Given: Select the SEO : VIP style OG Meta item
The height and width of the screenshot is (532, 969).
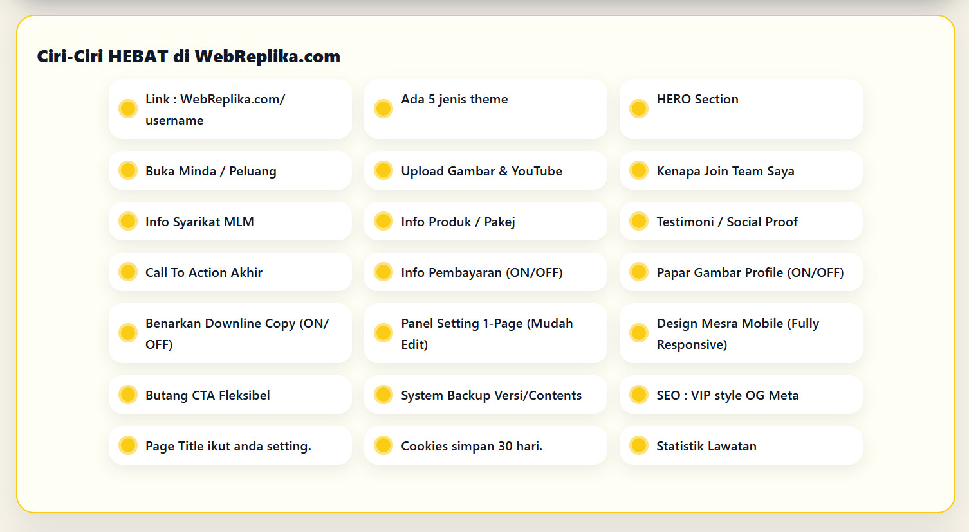Looking at the screenshot, I should click(x=741, y=395).
